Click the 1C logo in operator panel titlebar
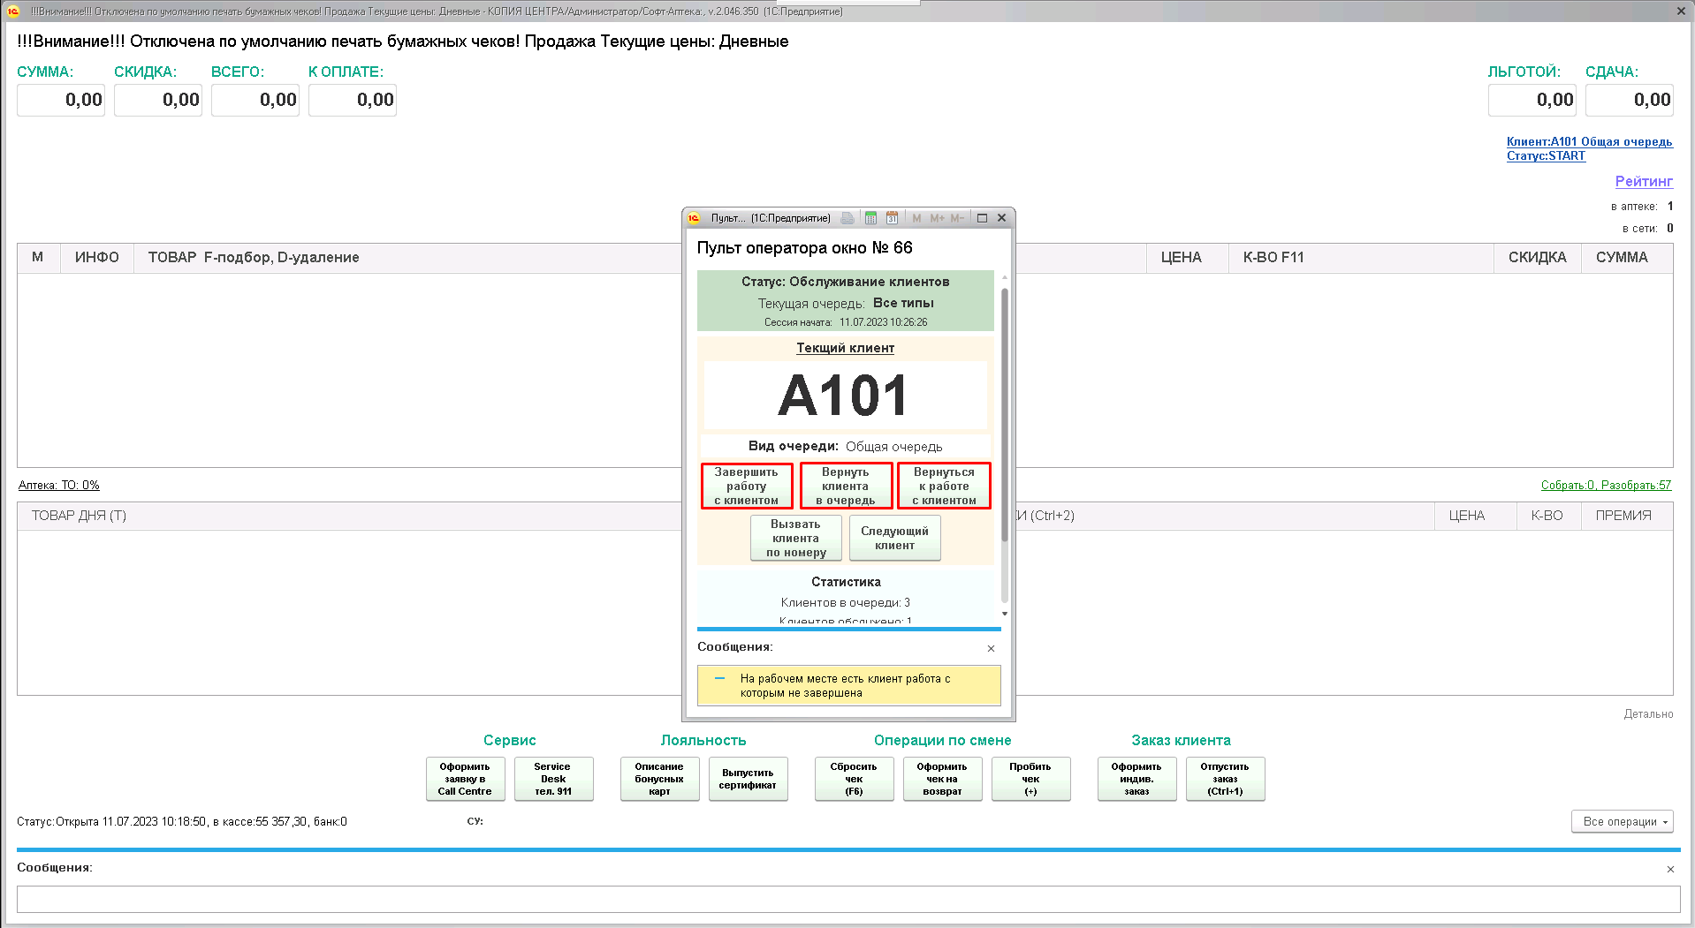1695x928 pixels. tap(695, 218)
